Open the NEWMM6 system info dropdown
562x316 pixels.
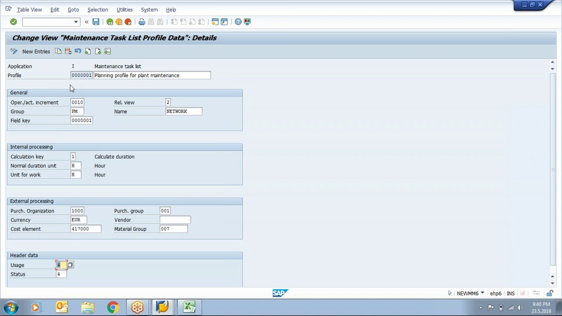pyautogui.click(x=482, y=293)
